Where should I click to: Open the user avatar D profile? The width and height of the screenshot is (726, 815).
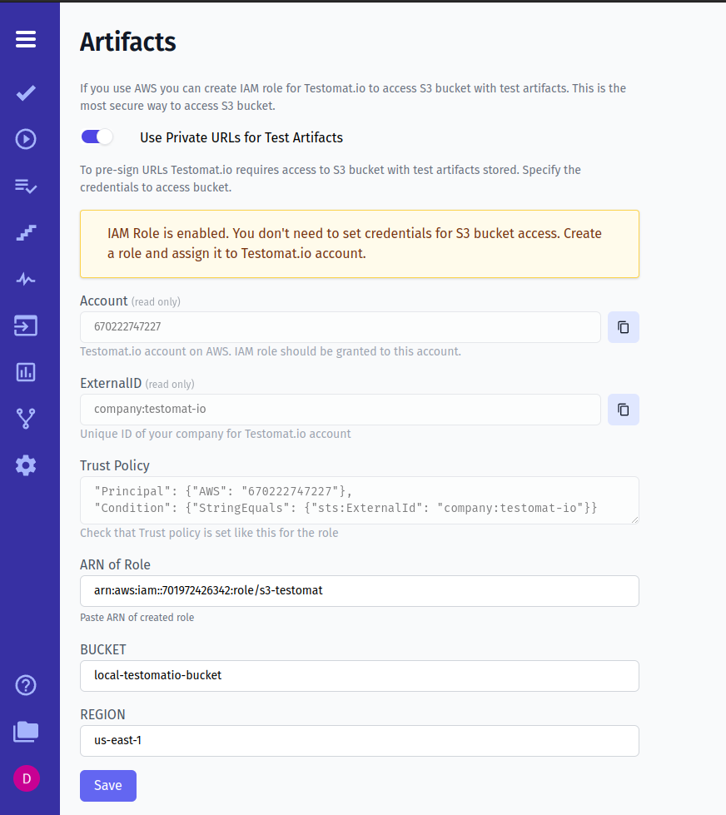tap(27, 778)
